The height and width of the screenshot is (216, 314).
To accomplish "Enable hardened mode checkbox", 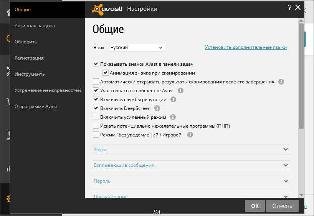I will [96, 117].
